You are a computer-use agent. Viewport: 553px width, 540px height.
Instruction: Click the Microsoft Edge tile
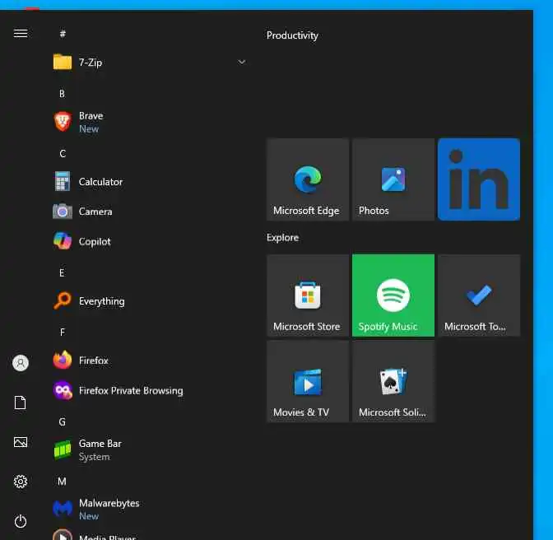tap(308, 179)
